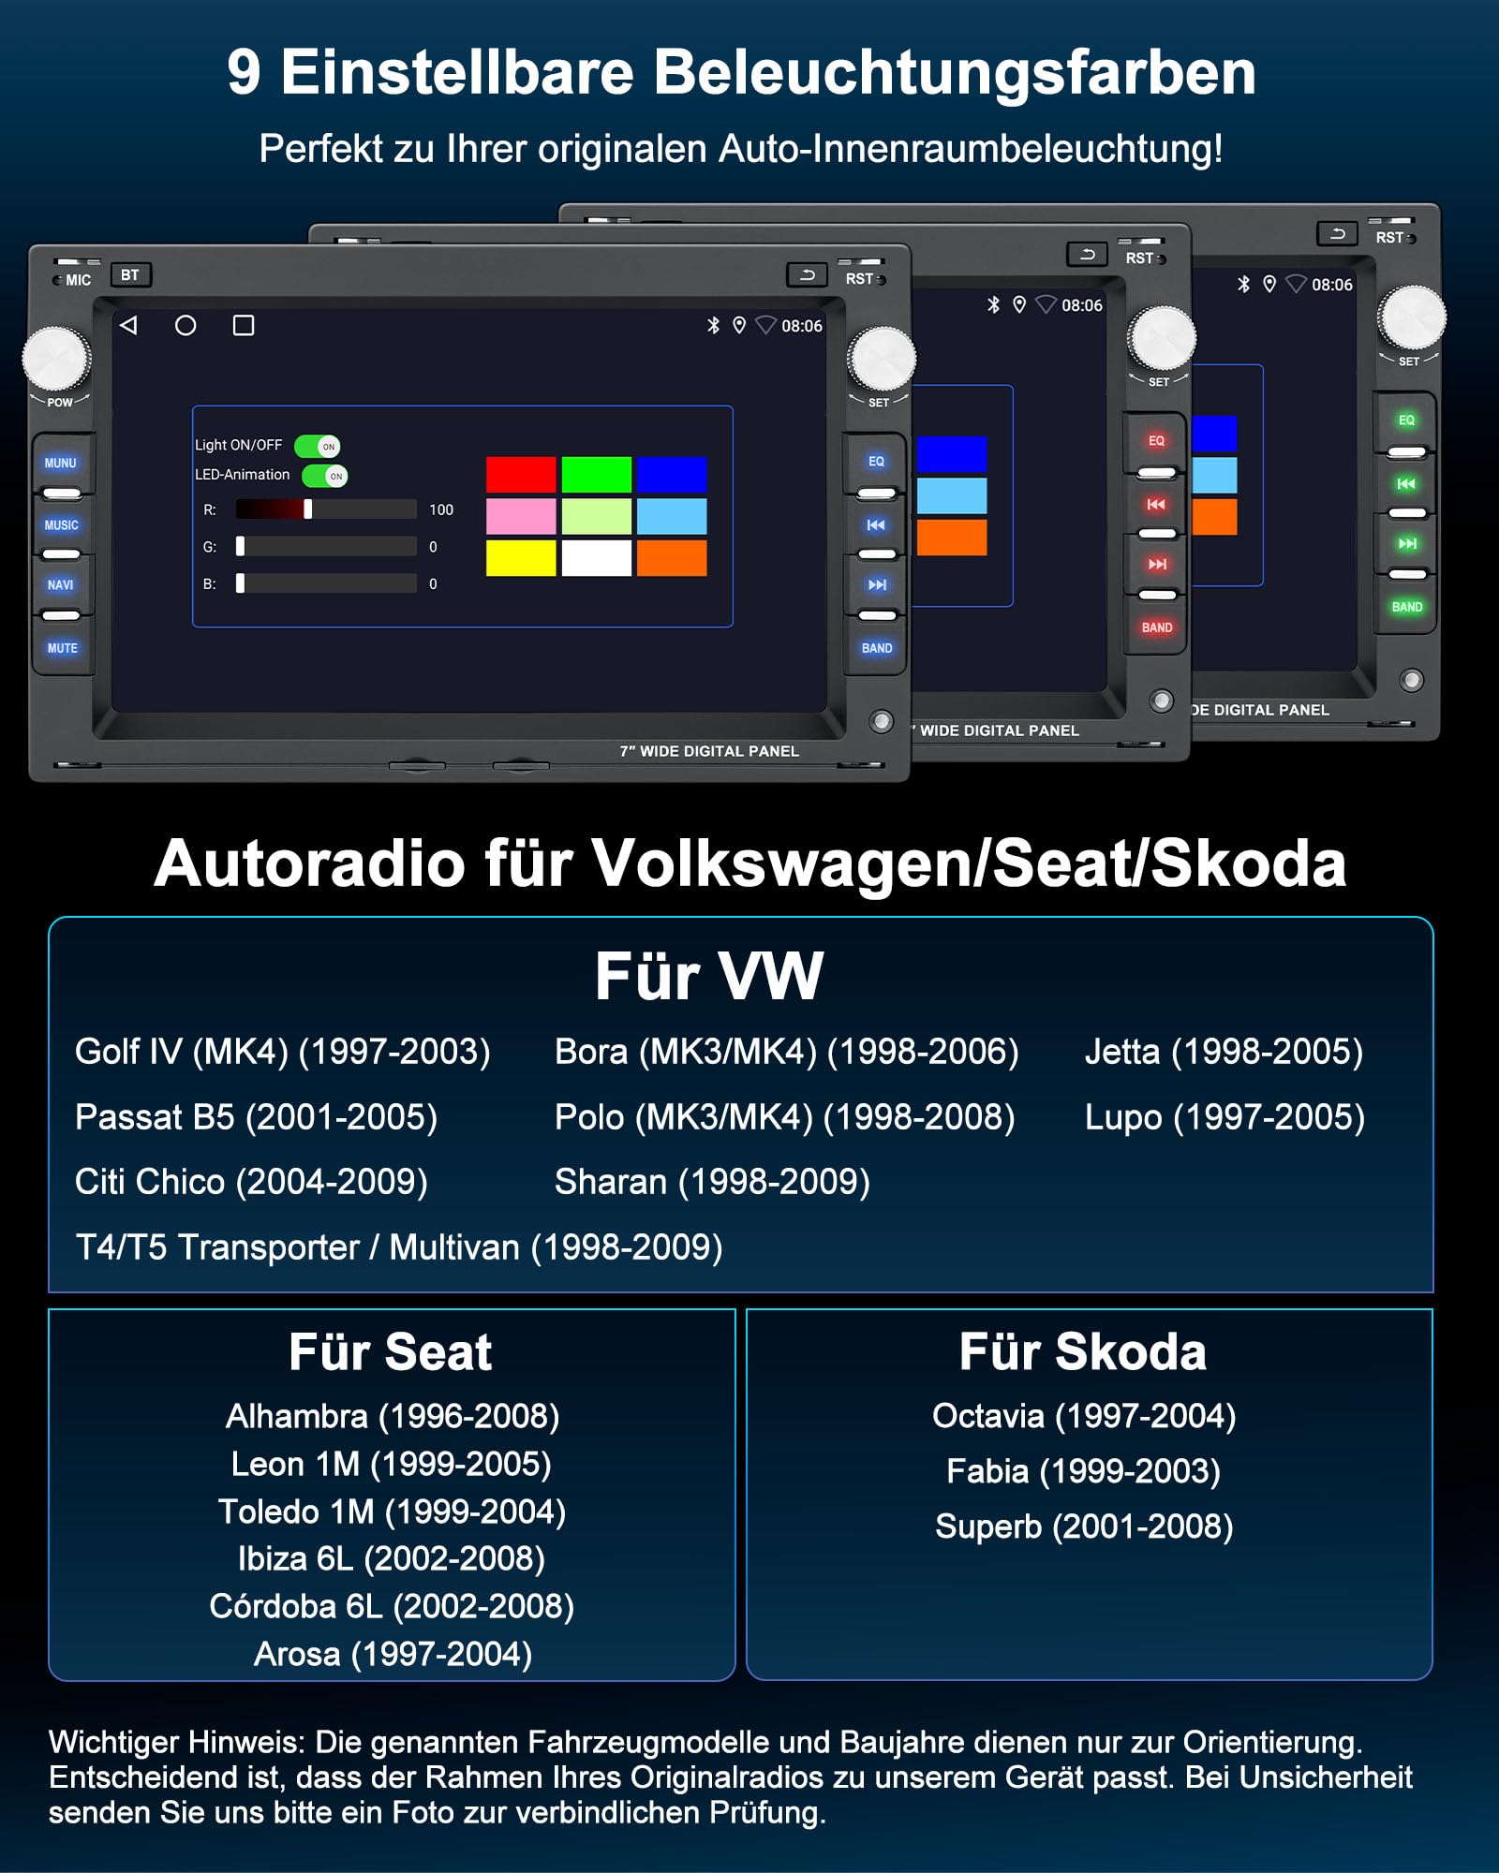Click the "Golf IV (MK4) (1997-2003)" text

(x=283, y=1052)
